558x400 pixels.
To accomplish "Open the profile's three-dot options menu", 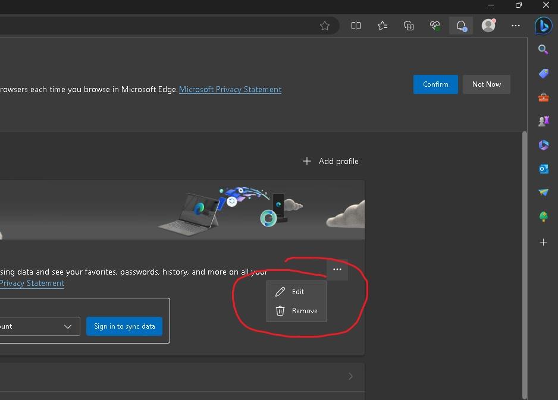I will pyautogui.click(x=337, y=270).
